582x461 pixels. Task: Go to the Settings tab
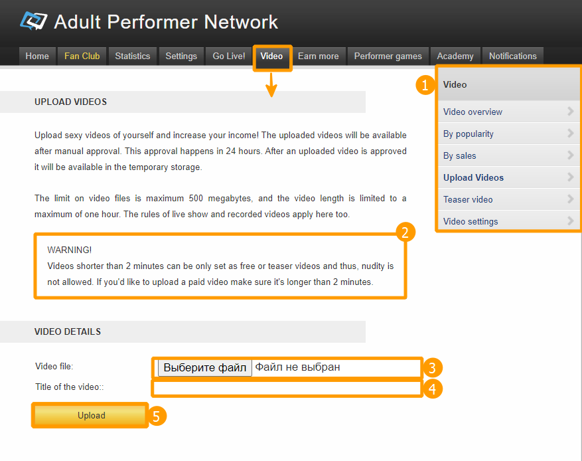click(181, 56)
